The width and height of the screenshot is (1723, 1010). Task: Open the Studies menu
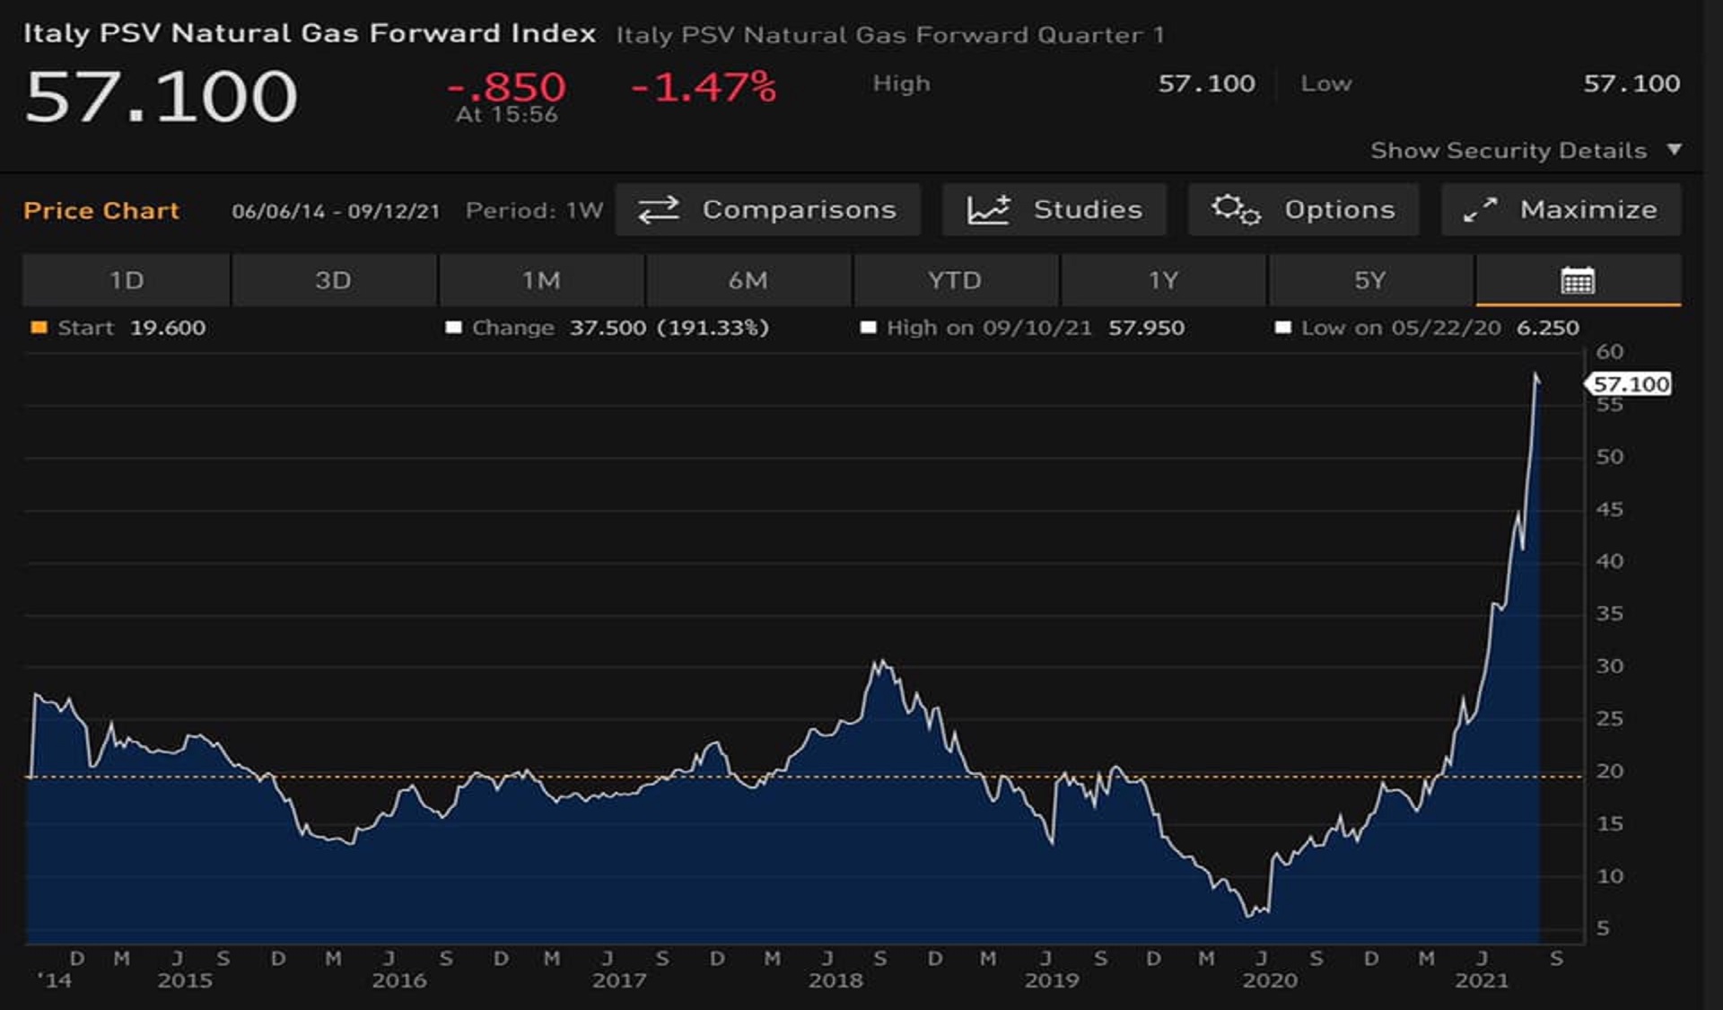pos(1054,210)
